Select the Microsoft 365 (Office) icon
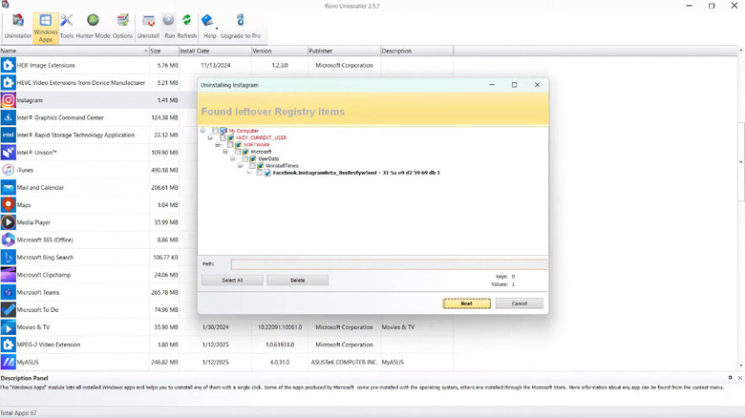This screenshot has height=418, width=745. tap(8, 240)
